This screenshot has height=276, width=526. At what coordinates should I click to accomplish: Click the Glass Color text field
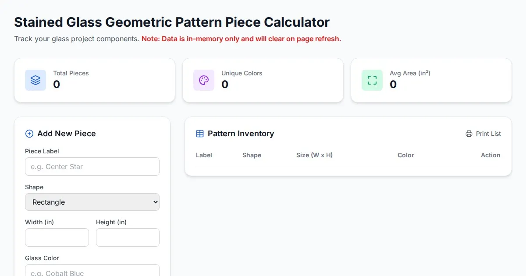(x=92, y=271)
